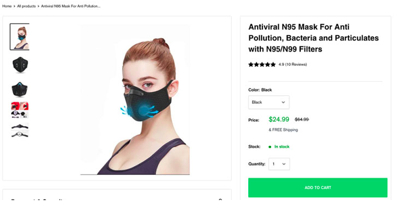394x204 pixels.
Task: Select the first thumbnail of woman wearing mask
Action: 20,37
